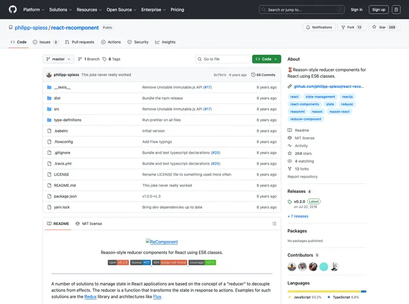Viewport: 409px width, 304px height.
Task: Click the first contributor avatar
Action: 292,267
